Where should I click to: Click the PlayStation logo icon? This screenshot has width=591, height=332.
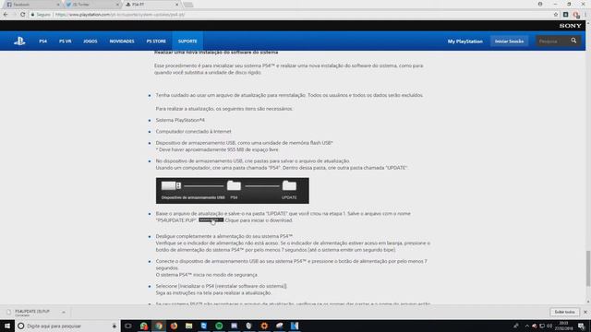pos(19,41)
